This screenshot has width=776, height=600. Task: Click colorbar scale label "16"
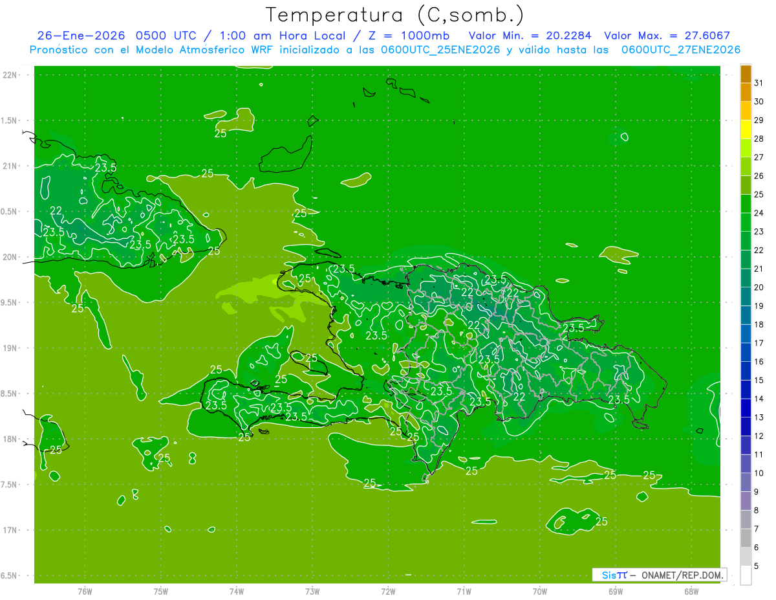pos(759,362)
